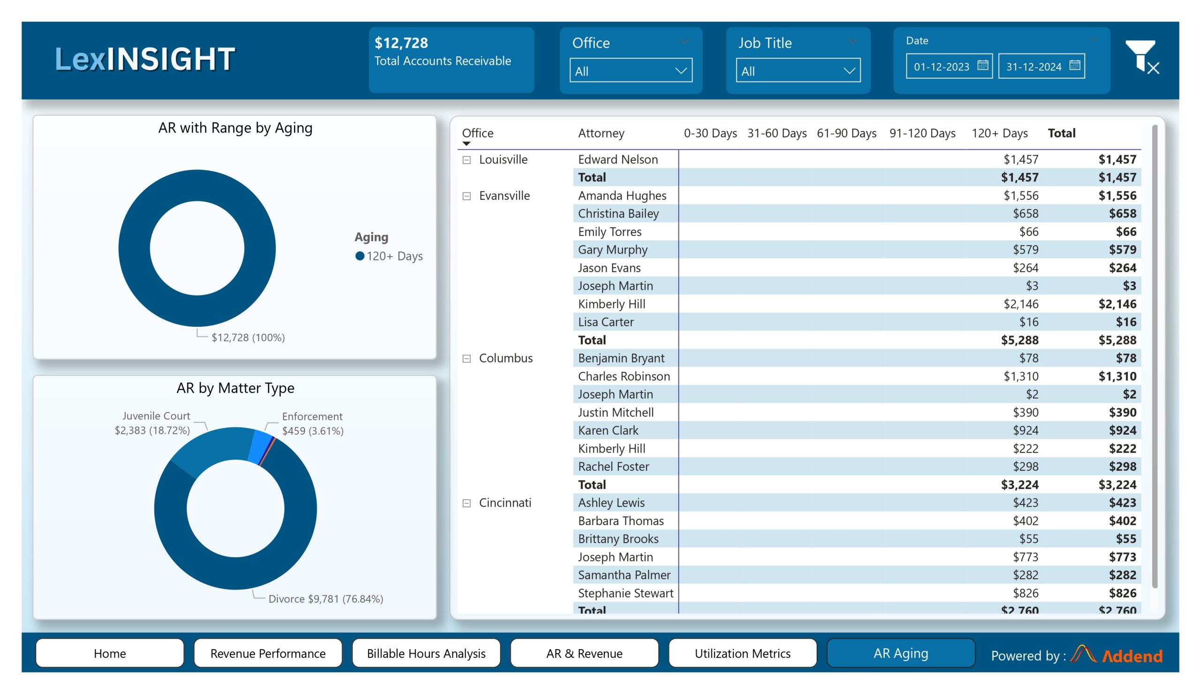
Task: Click the Office column header
Action: pyautogui.click(x=478, y=133)
